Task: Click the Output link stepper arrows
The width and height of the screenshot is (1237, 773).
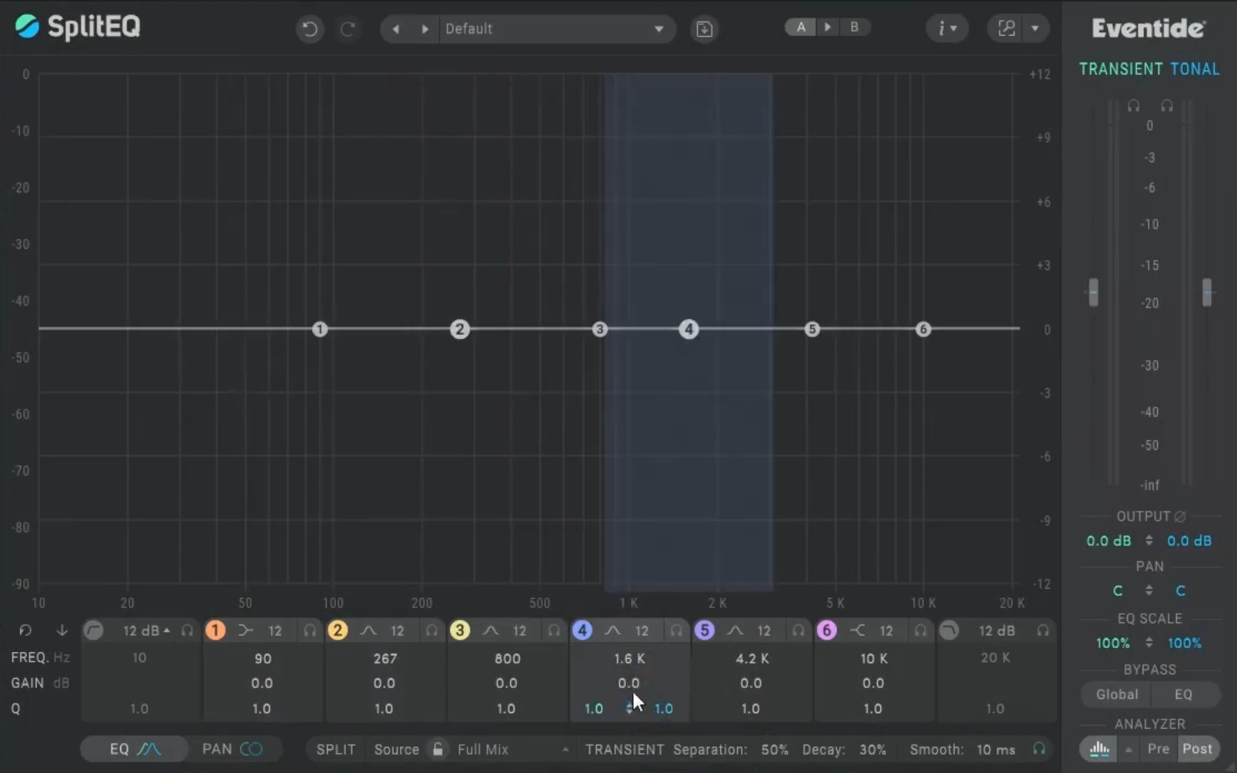Action: click(x=1149, y=541)
